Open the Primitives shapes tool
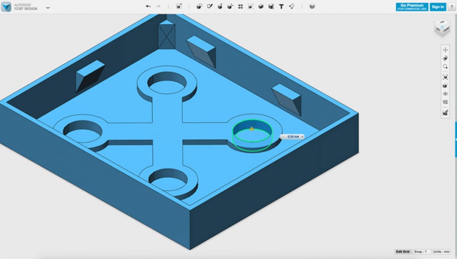The height and width of the screenshot is (259, 457). pyautogui.click(x=199, y=6)
